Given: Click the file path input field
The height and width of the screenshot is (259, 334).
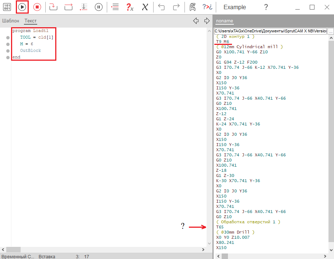Looking at the screenshot, I should [270, 32].
